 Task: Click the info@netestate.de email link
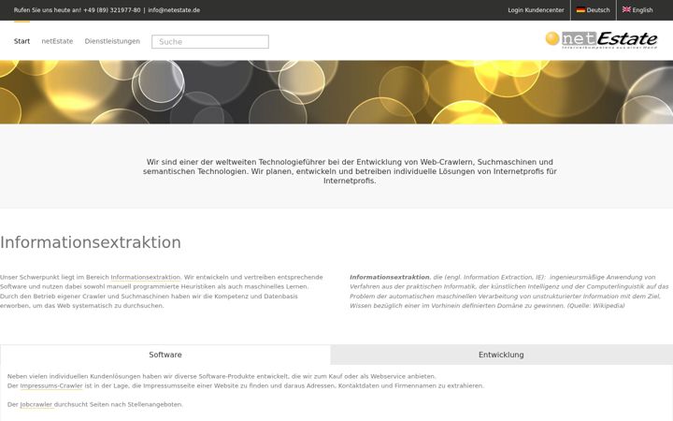click(174, 10)
